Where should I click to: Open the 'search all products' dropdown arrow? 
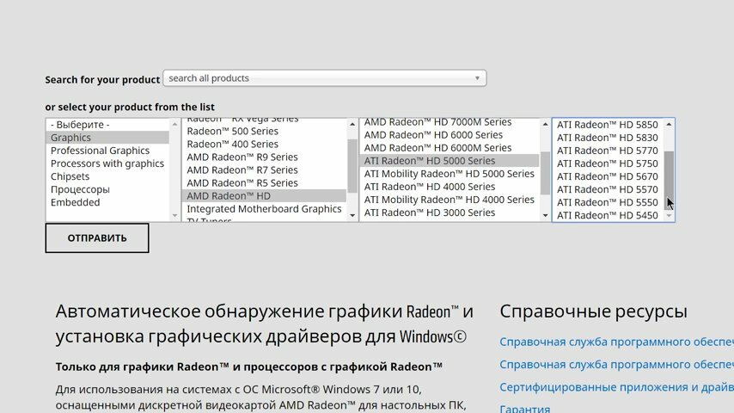tap(477, 78)
